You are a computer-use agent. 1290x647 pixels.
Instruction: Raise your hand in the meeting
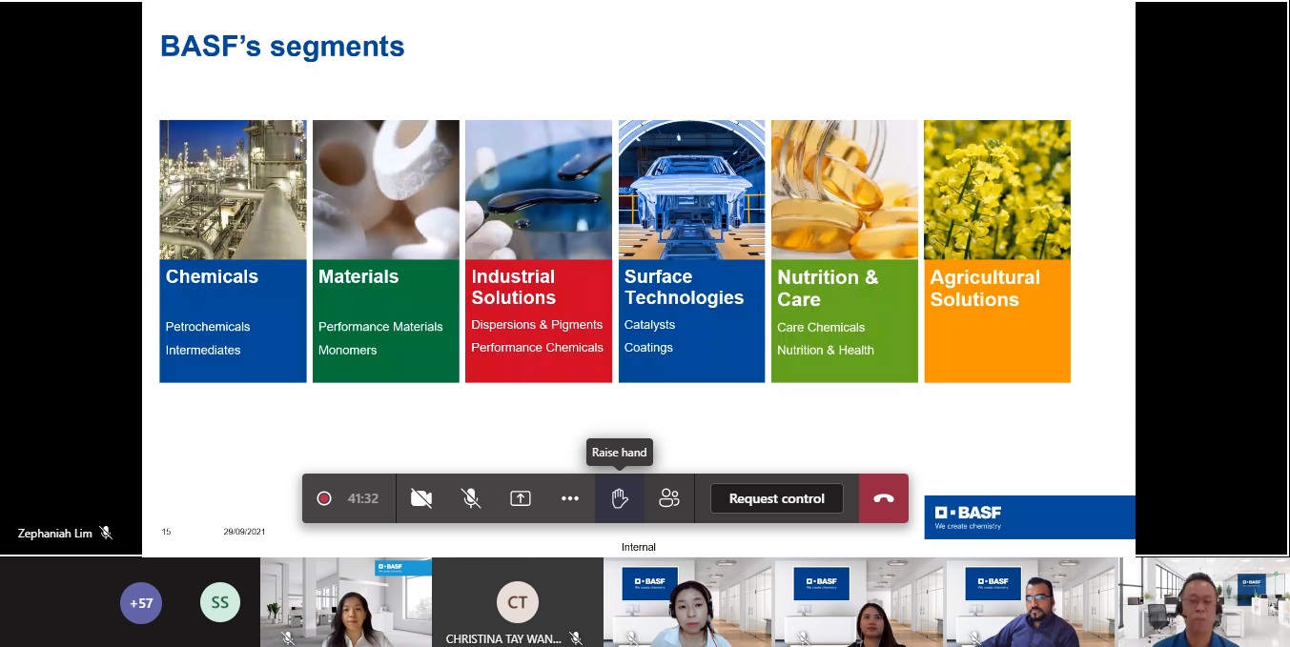click(620, 498)
